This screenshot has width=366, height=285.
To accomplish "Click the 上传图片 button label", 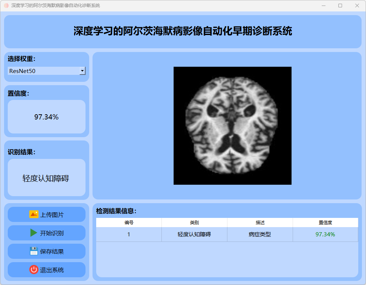I will 52,215.
